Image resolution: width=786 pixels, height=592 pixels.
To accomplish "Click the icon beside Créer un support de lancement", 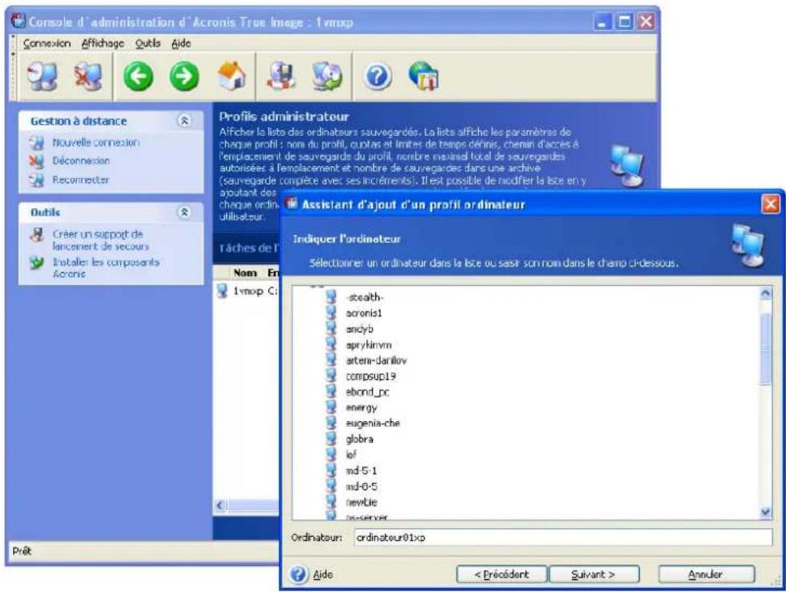I will click(x=36, y=234).
